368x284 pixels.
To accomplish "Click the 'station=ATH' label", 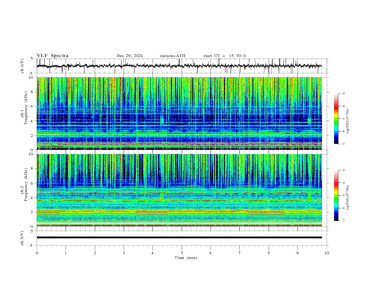I will (x=172, y=56).
